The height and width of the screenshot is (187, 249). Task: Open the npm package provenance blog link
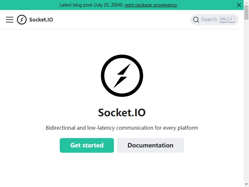(x=151, y=5)
